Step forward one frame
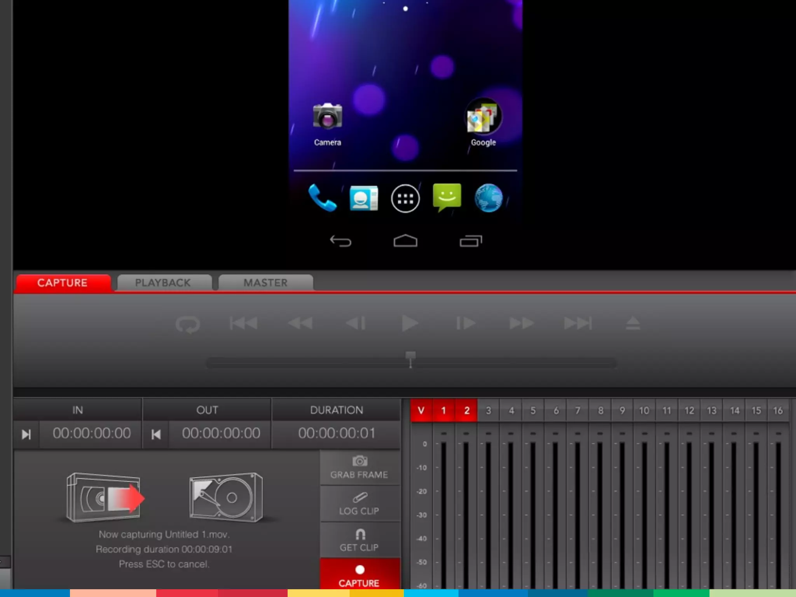796x597 pixels. [465, 323]
